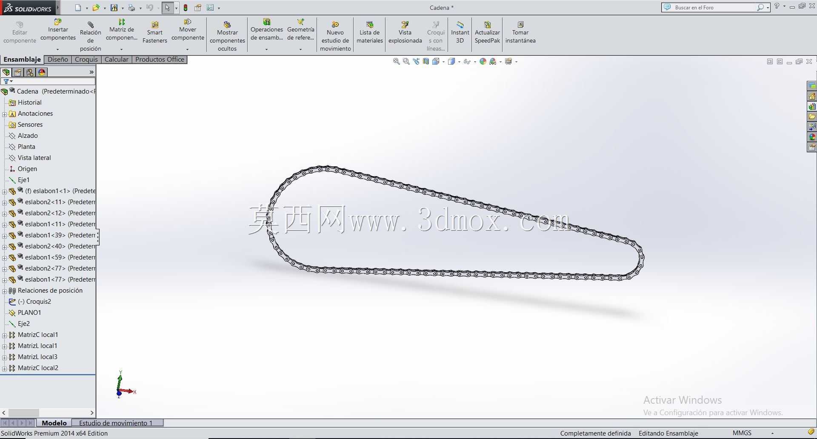This screenshot has width=817, height=439.
Task: Click the Rebuild traffic light icon
Action: [186, 8]
